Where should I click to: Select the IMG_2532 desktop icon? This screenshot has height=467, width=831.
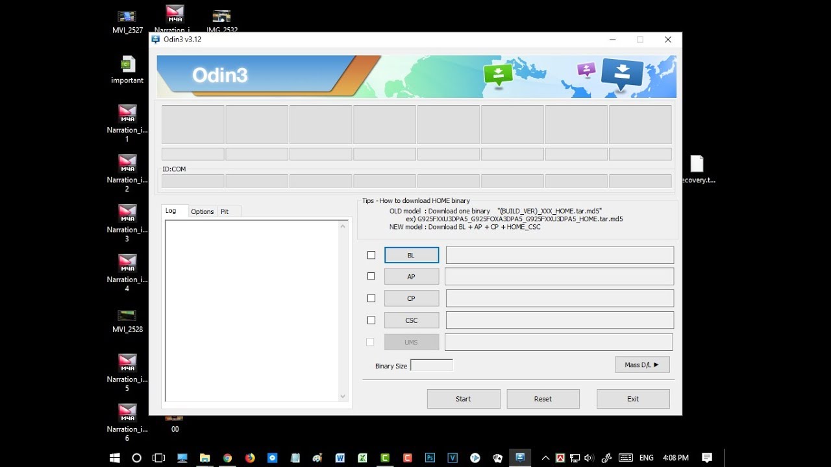[x=221, y=21]
